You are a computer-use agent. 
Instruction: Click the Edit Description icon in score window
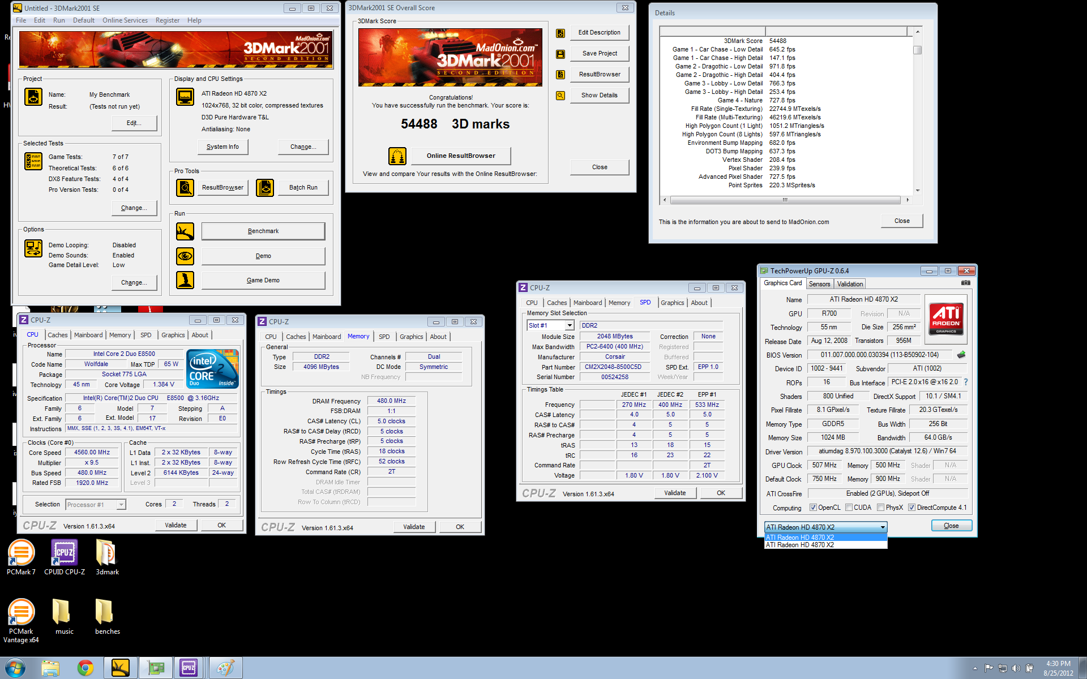[x=560, y=33]
